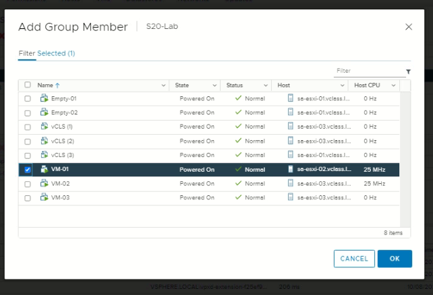The width and height of the screenshot is (433, 295).
Task: Click the host icon in the vCLS (1) row
Action: (290, 126)
